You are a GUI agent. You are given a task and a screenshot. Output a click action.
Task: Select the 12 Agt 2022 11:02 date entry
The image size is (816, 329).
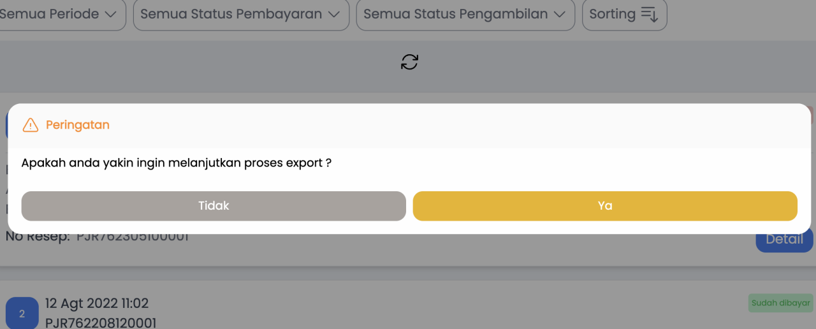pos(97,303)
